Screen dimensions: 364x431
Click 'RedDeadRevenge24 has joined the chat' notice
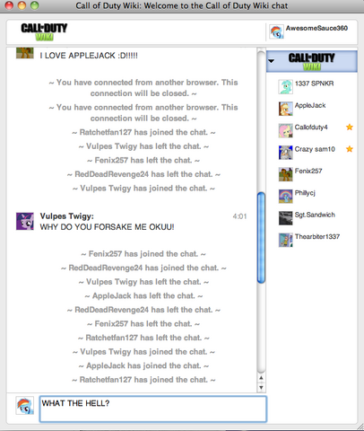143,268
